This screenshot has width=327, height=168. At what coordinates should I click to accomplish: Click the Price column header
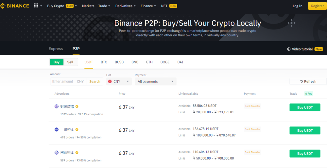coord(122,94)
